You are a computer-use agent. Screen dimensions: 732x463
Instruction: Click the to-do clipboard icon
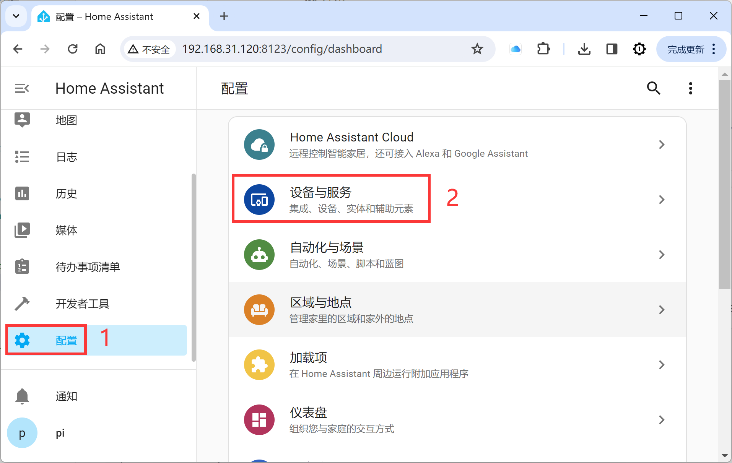tap(22, 267)
